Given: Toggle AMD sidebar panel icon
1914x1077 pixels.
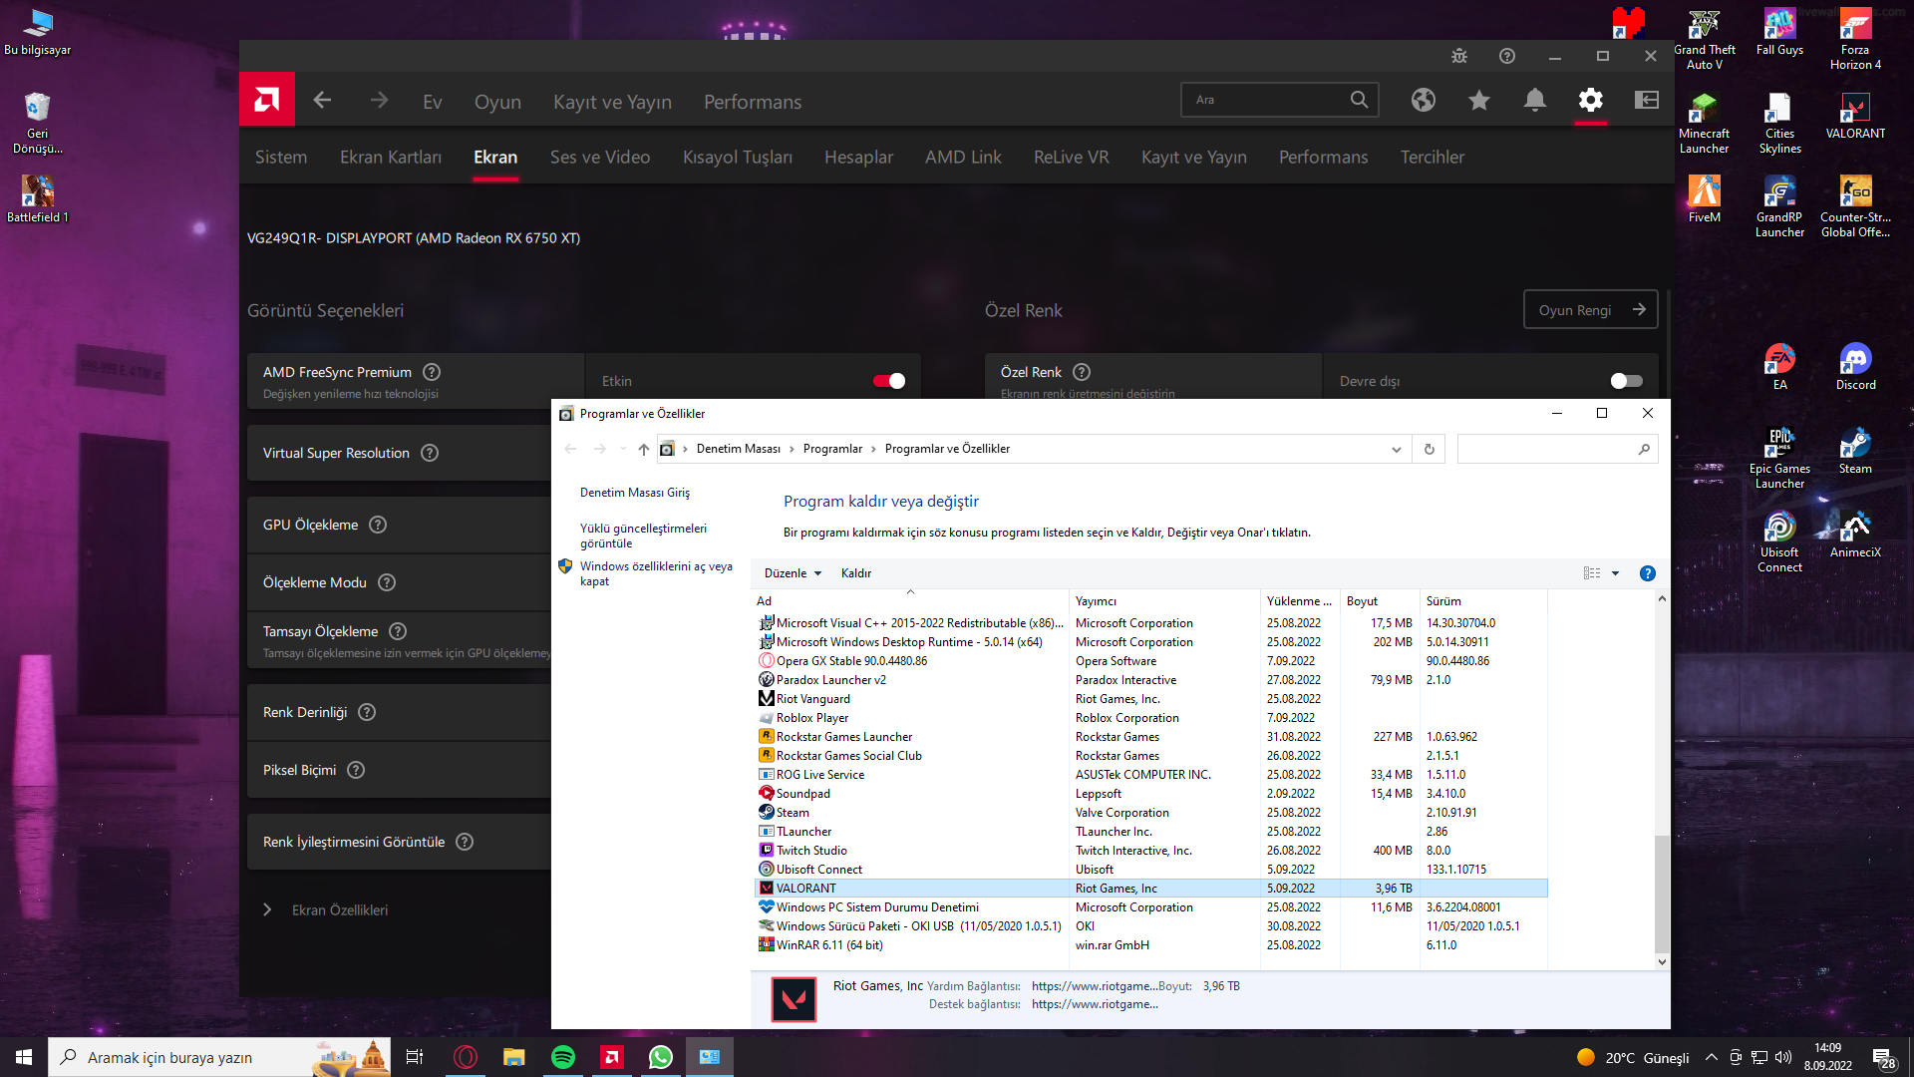Looking at the screenshot, I should 1647,100.
